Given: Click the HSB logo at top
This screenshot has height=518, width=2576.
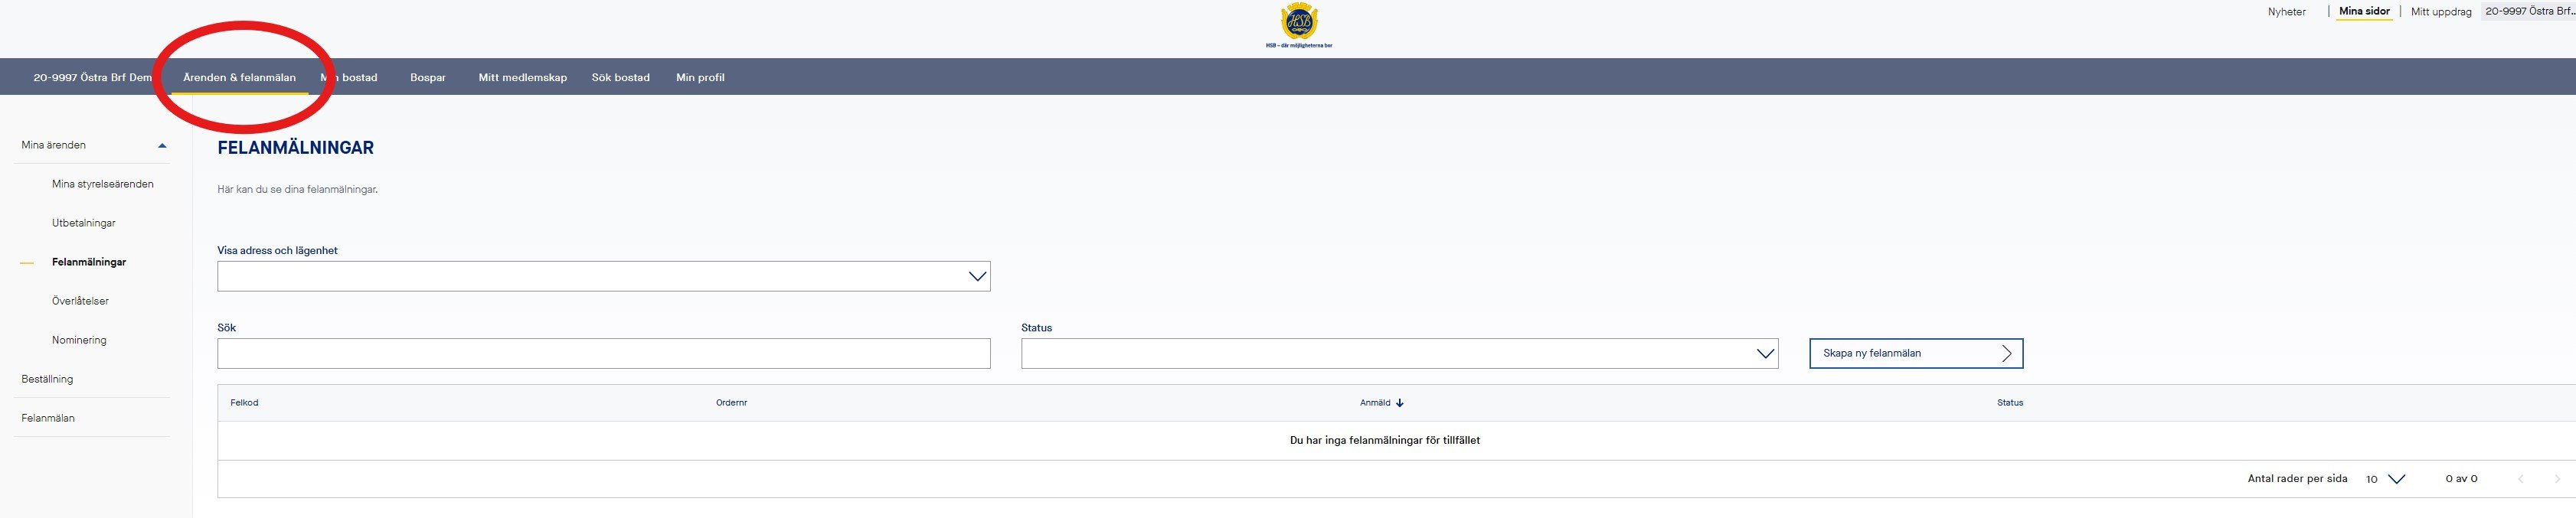Looking at the screenshot, I should [1299, 24].
